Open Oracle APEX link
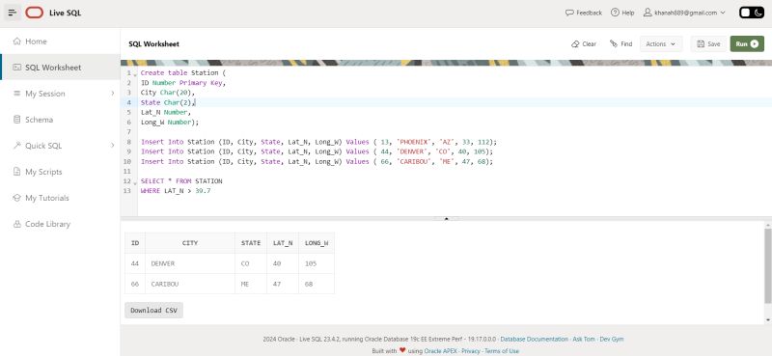Image resolution: width=772 pixels, height=356 pixels. tap(441, 351)
